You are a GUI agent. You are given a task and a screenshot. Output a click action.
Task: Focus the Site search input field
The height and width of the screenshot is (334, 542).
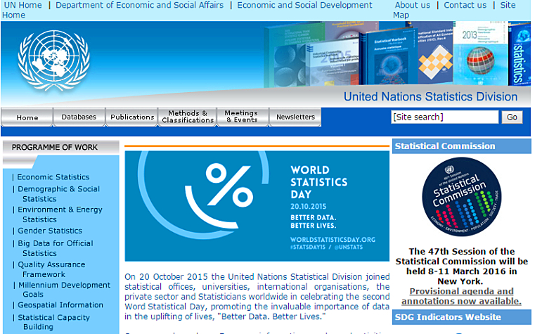pyautogui.click(x=445, y=117)
